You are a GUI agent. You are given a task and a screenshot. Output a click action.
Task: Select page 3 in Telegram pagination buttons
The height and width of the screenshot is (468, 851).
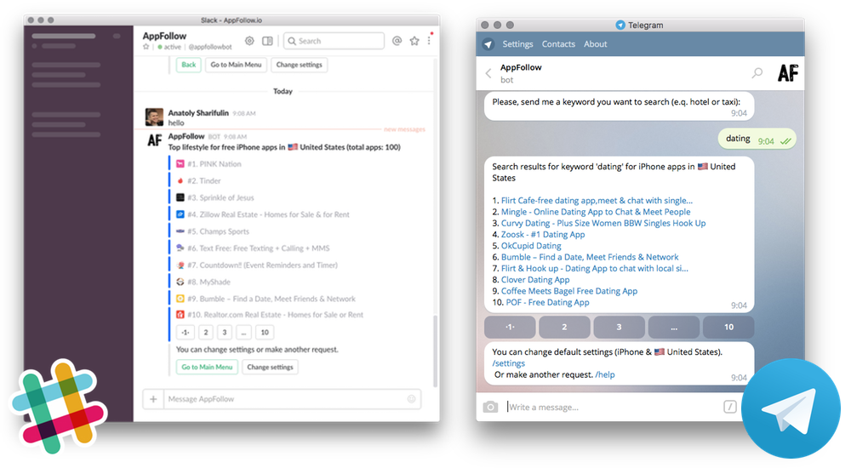(619, 327)
